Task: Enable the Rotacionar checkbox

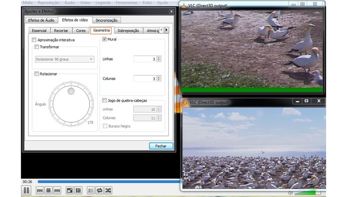Action: tap(37, 74)
